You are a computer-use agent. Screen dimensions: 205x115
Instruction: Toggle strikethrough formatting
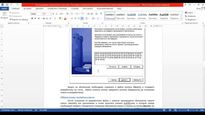tap(44, 19)
